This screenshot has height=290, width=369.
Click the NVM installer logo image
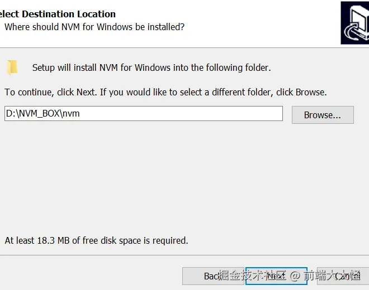354,23
